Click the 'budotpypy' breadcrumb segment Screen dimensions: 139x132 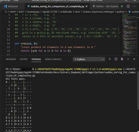[33, 12]
